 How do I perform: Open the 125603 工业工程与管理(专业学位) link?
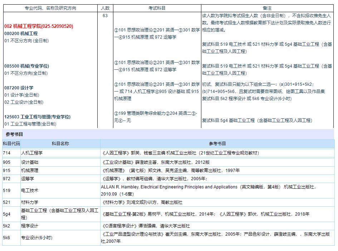pyautogui.click(x=38, y=117)
